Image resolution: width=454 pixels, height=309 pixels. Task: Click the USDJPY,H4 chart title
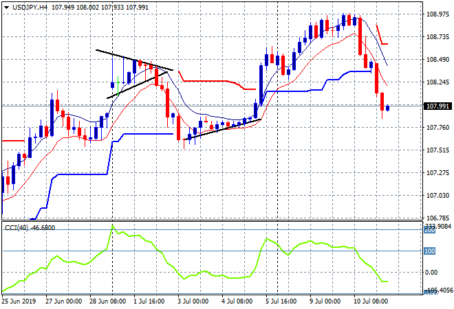[30, 8]
